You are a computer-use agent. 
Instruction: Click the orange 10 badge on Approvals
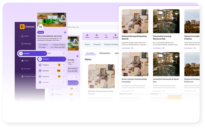[x=59, y=77]
